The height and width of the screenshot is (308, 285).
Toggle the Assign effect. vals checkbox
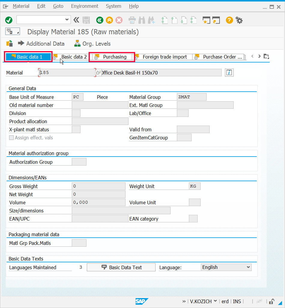[x=11, y=138]
